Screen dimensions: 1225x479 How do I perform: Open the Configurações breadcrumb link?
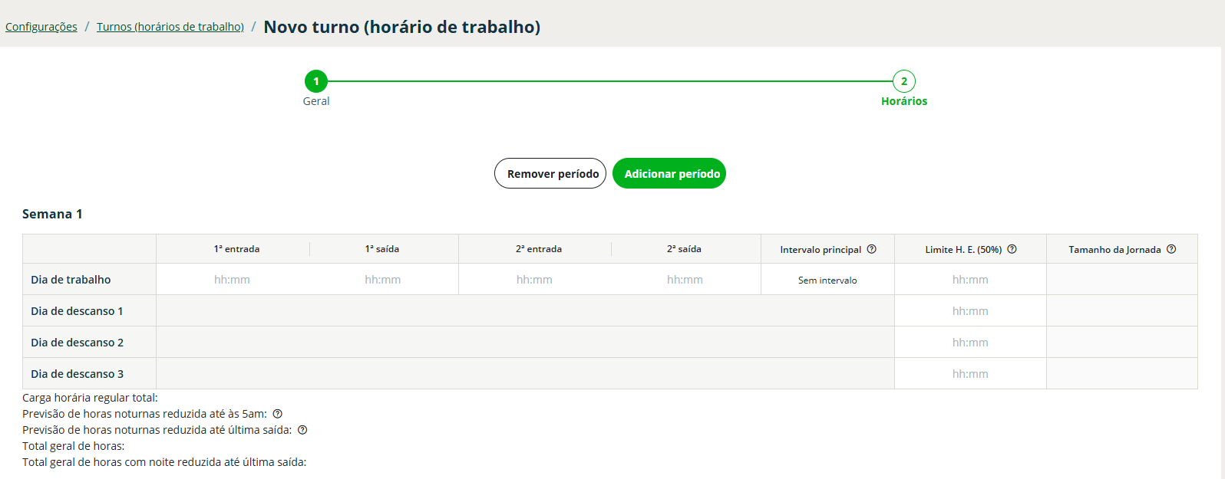[x=41, y=27]
